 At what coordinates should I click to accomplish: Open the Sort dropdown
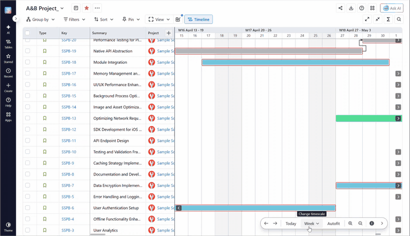[x=104, y=19]
